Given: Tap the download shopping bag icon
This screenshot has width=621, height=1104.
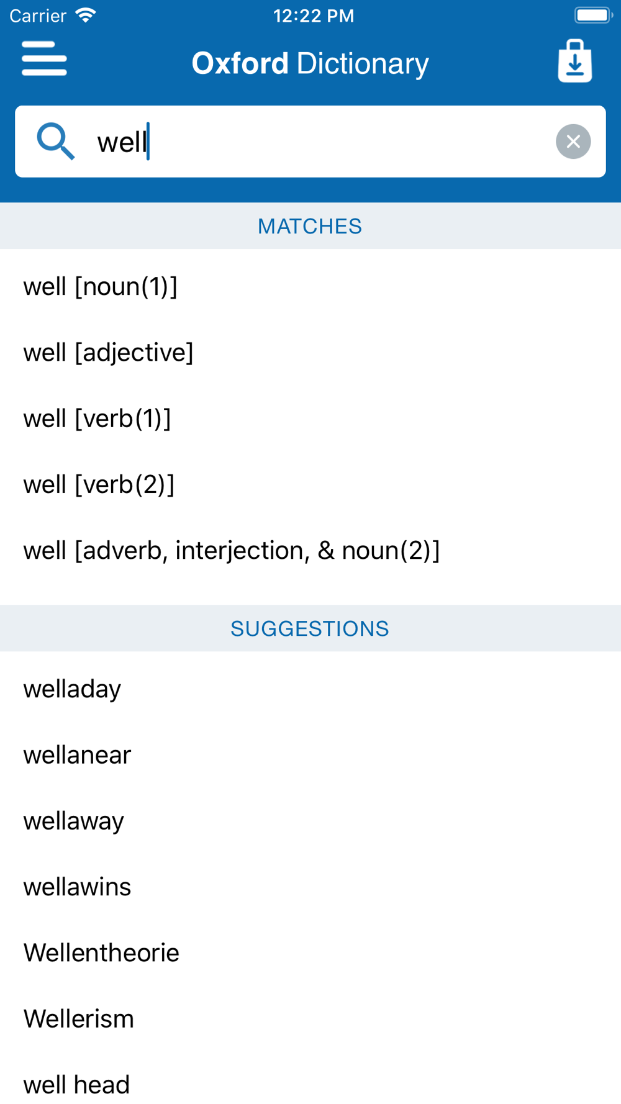Looking at the screenshot, I should (x=575, y=61).
